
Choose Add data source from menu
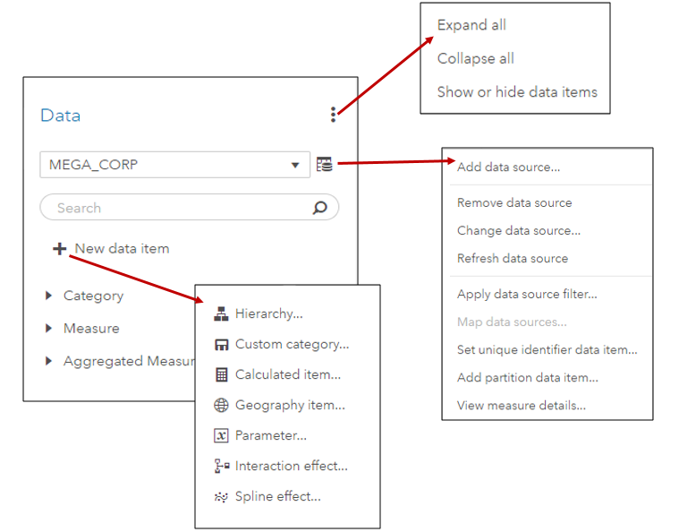(x=508, y=167)
